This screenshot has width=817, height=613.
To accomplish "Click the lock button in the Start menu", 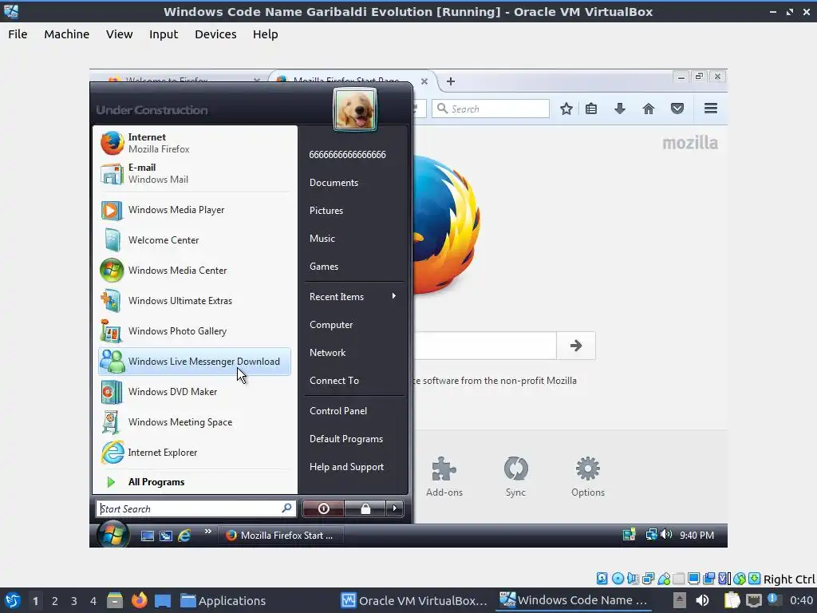I will coord(365,508).
